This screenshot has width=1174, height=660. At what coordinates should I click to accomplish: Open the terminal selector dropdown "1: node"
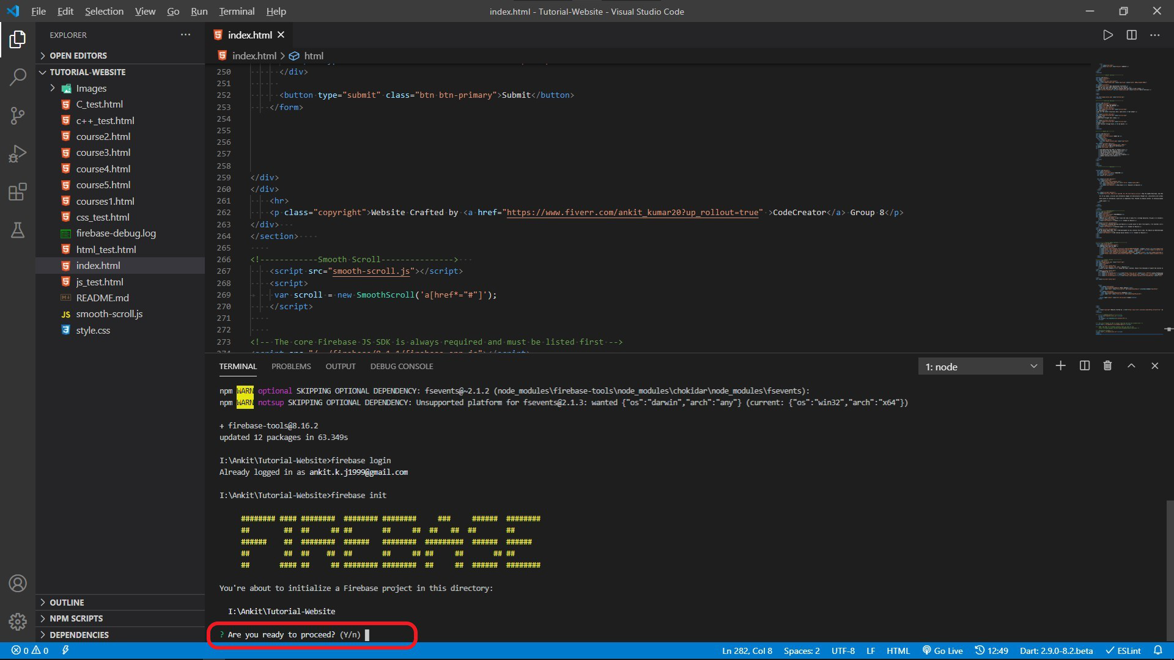pyautogui.click(x=980, y=367)
